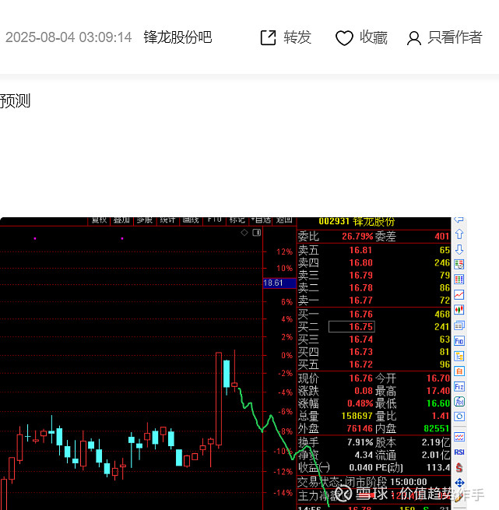The width and height of the screenshot is (499, 510).
Task: Click the 多股 multi-stock toolbar button
Action: coord(145,220)
